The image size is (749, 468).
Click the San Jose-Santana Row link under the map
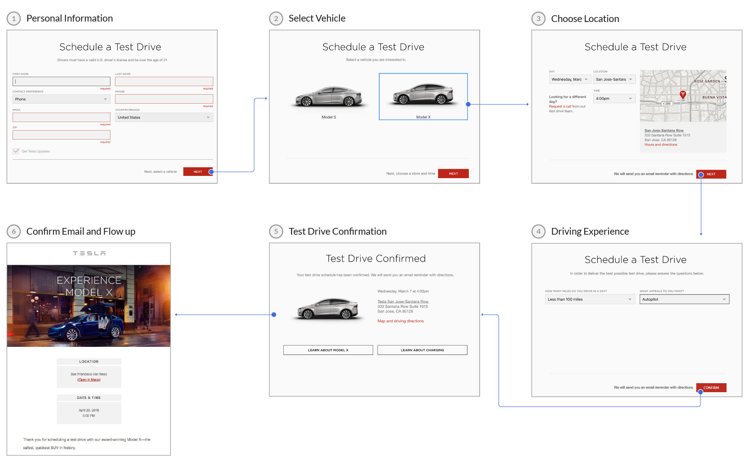point(664,131)
